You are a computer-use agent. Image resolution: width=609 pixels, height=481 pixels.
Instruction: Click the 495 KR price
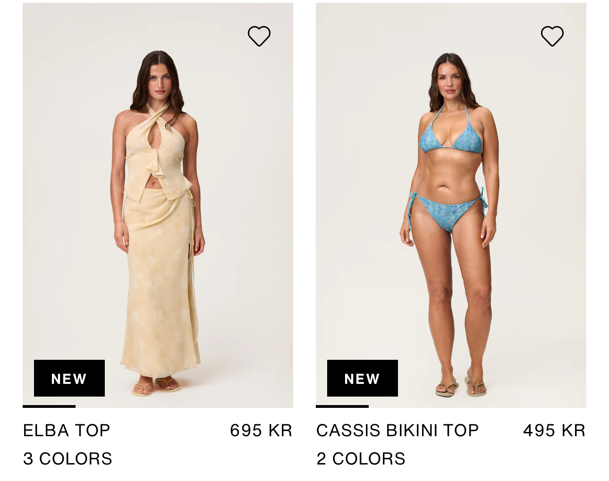pos(554,431)
